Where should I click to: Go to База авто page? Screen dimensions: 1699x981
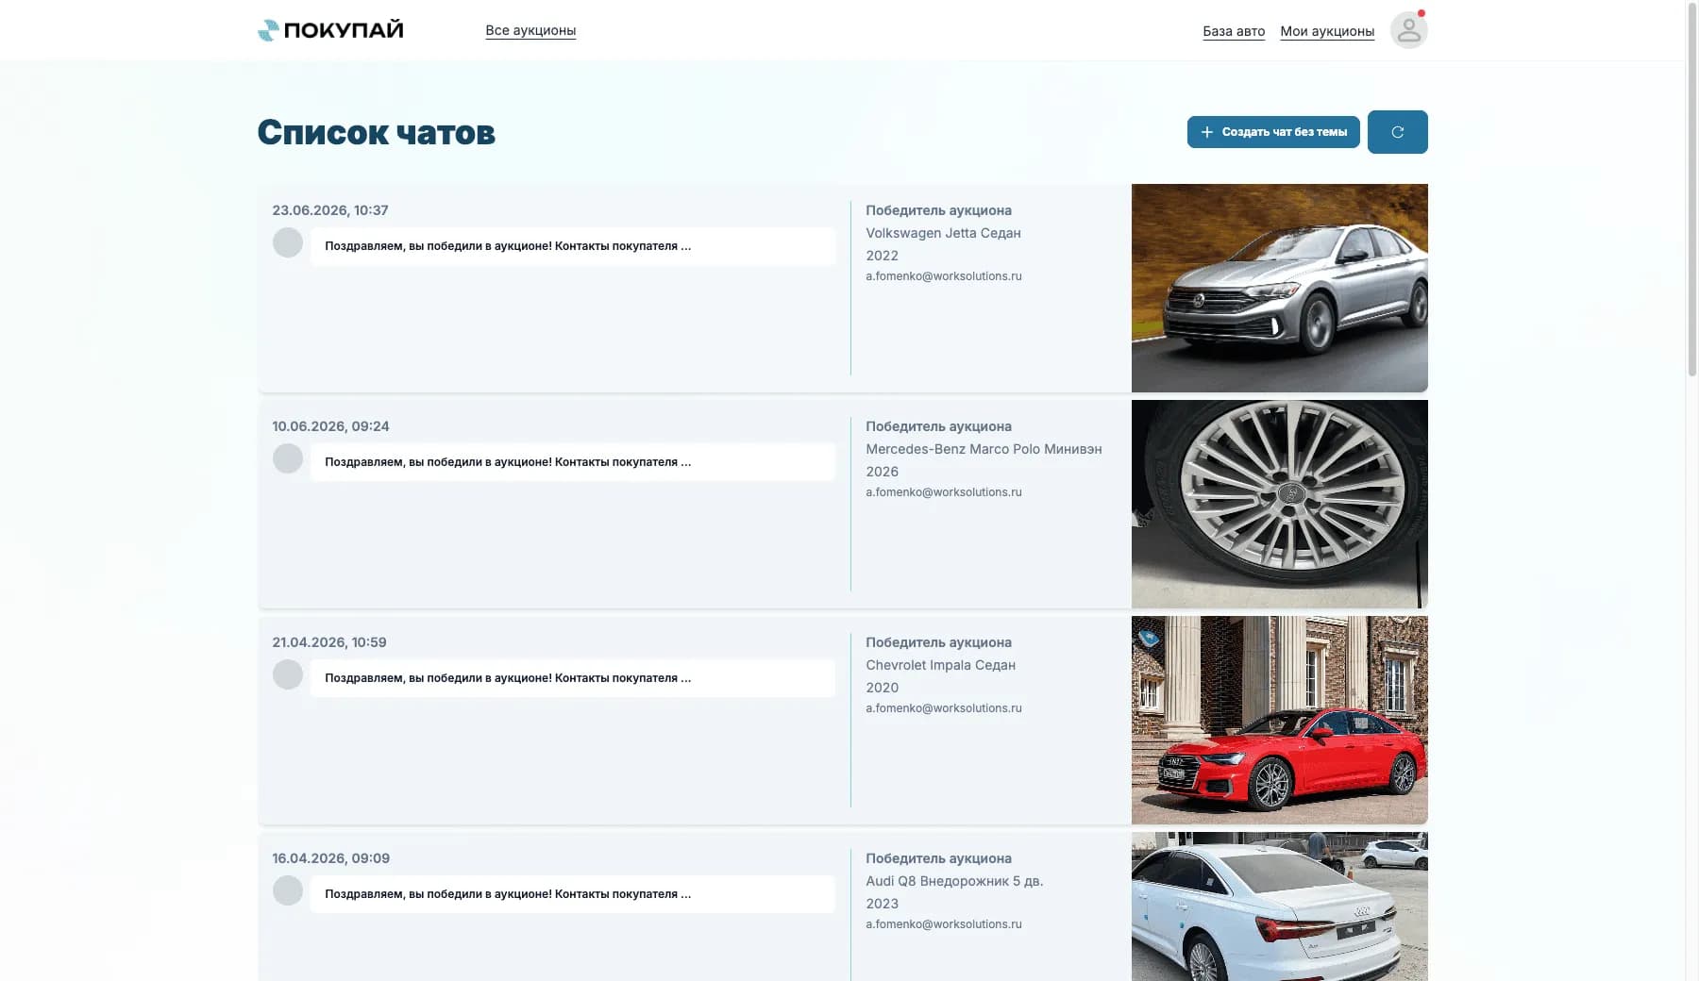[1234, 31]
